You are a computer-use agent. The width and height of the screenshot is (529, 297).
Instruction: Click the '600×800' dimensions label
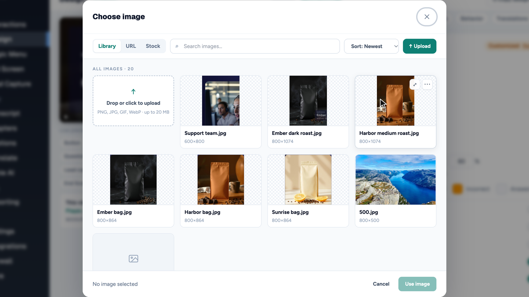[194, 142]
